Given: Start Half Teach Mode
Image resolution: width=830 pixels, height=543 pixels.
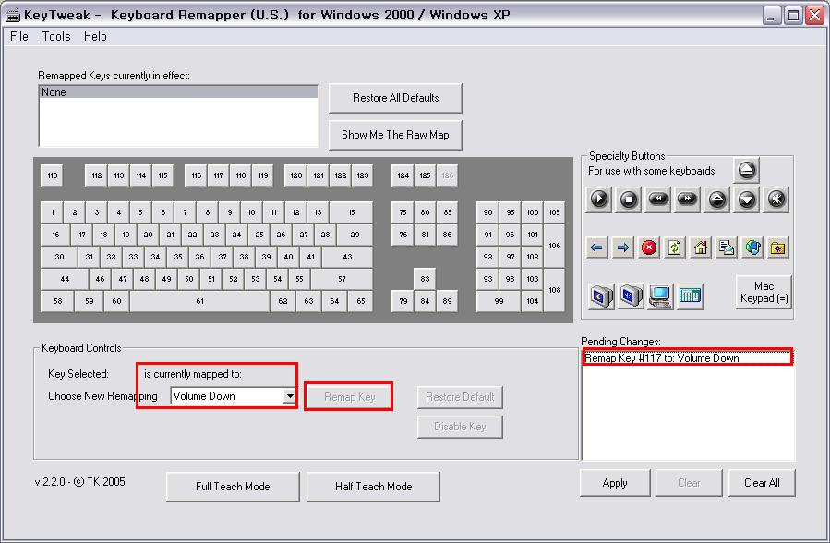Looking at the screenshot, I should 373,487.
